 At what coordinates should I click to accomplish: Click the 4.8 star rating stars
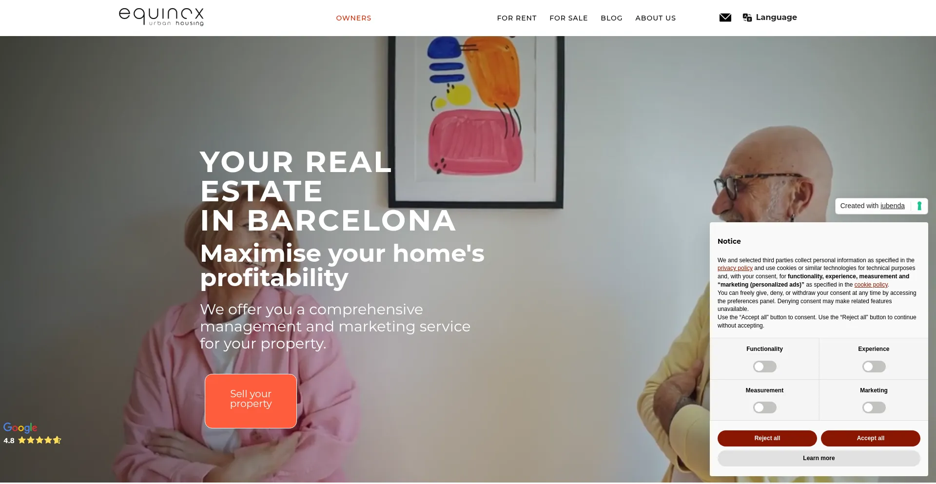(39, 440)
